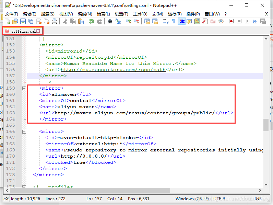This screenshot has height=205, width=273.
Task: Click the Zoom Out magnifier icon
Action: pos(136,21)
